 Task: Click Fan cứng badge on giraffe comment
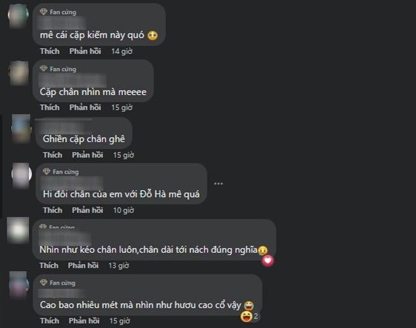[57, 283]
